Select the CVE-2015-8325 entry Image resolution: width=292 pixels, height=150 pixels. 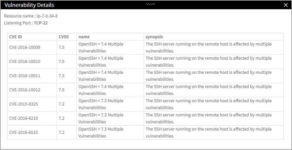pyautogui.click(x=23, y=104)
